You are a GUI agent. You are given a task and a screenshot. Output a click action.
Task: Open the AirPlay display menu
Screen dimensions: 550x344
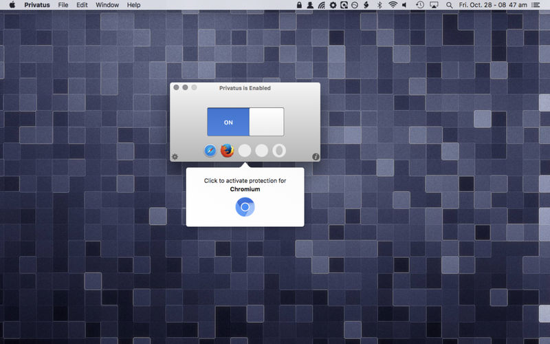(434, 5)
